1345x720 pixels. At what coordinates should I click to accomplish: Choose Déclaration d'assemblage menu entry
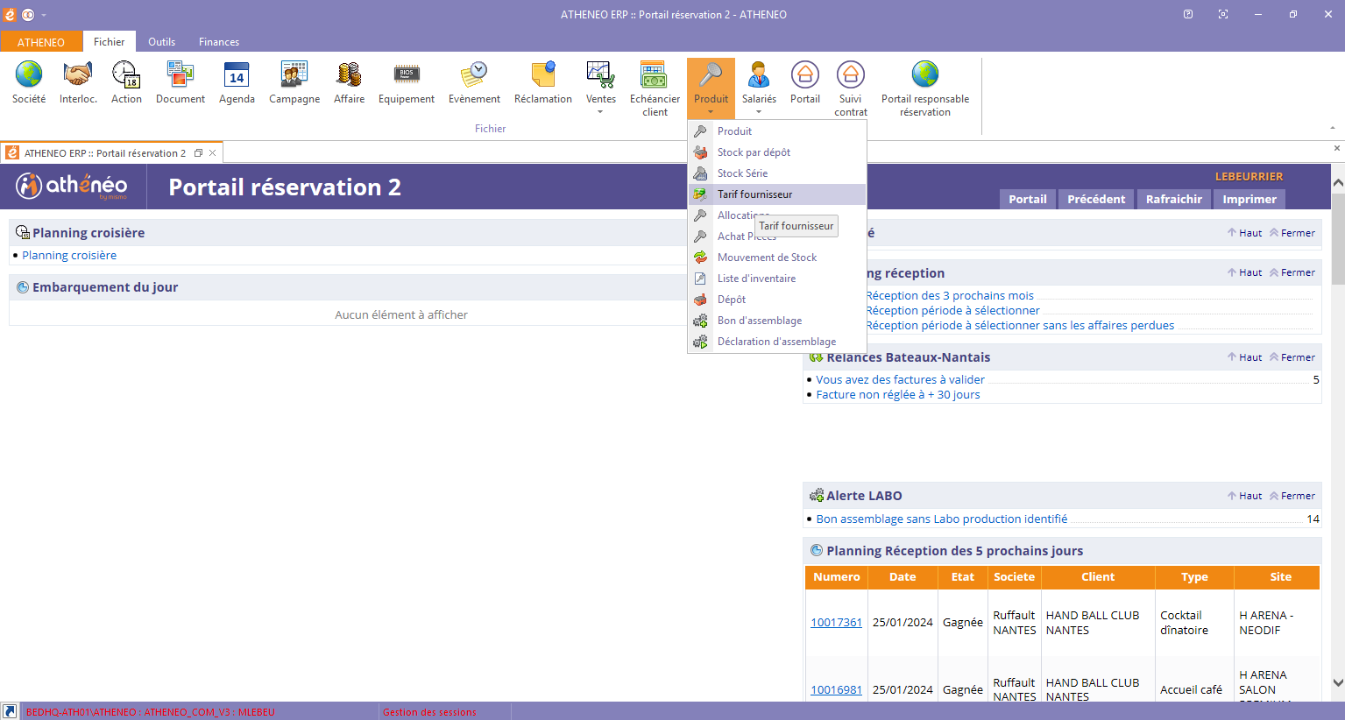click(777, 342)
